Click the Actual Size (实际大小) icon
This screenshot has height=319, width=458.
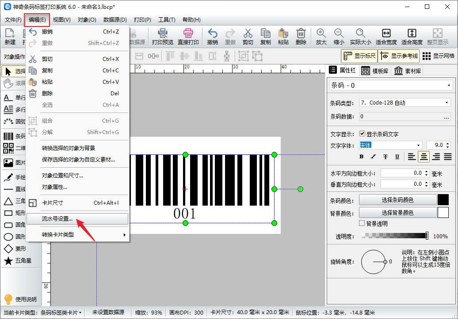point(360,37)
